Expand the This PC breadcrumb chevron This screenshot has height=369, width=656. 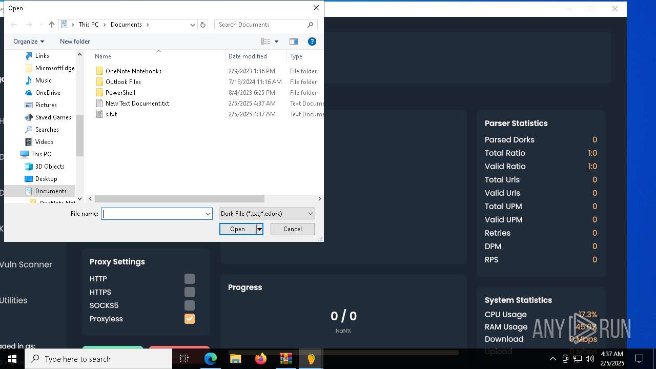coord(104,25)
